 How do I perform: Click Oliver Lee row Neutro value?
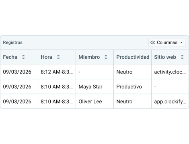pos(124,101)
